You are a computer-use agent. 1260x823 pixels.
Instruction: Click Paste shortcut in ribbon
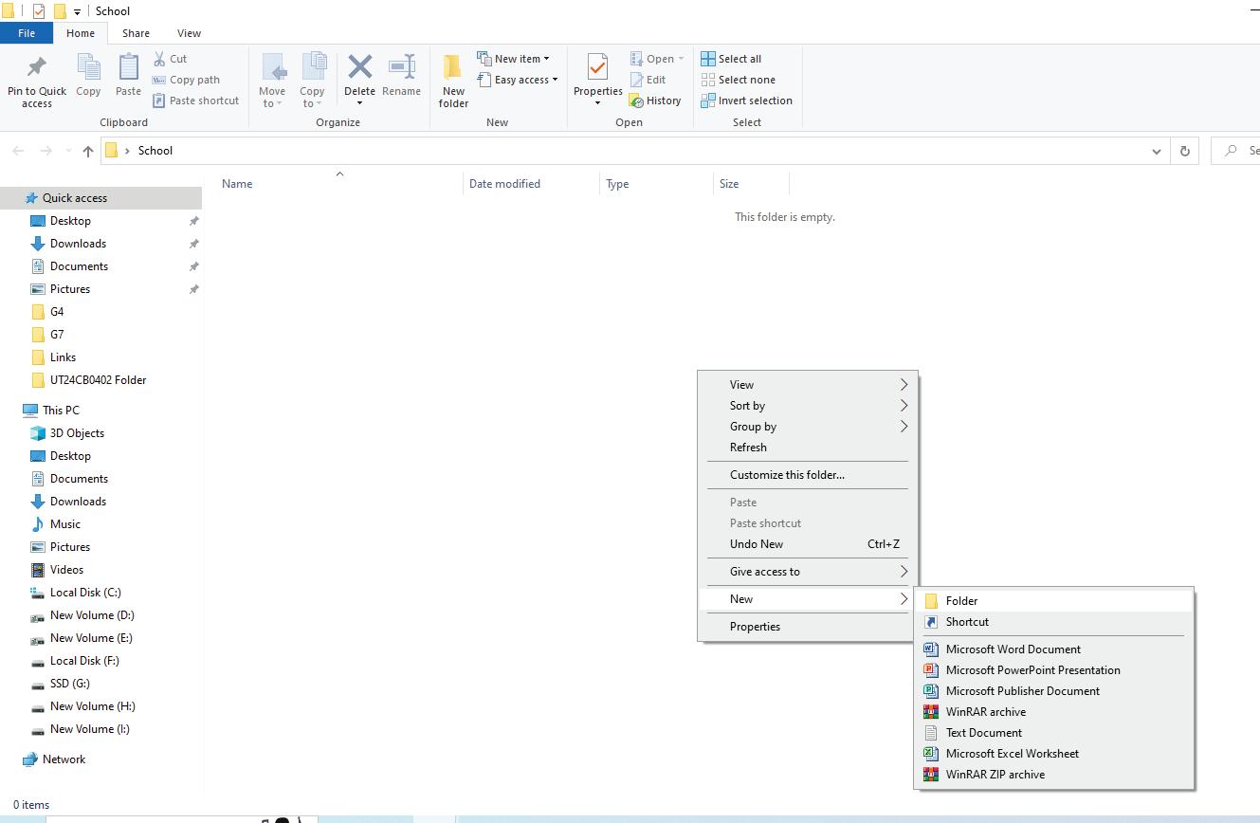[195, 101]
